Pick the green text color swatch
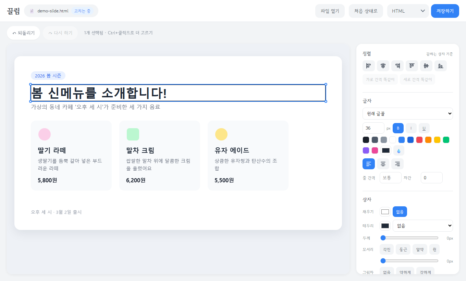The height and width of the screenshot is (281, 466). tap(446, 140)
